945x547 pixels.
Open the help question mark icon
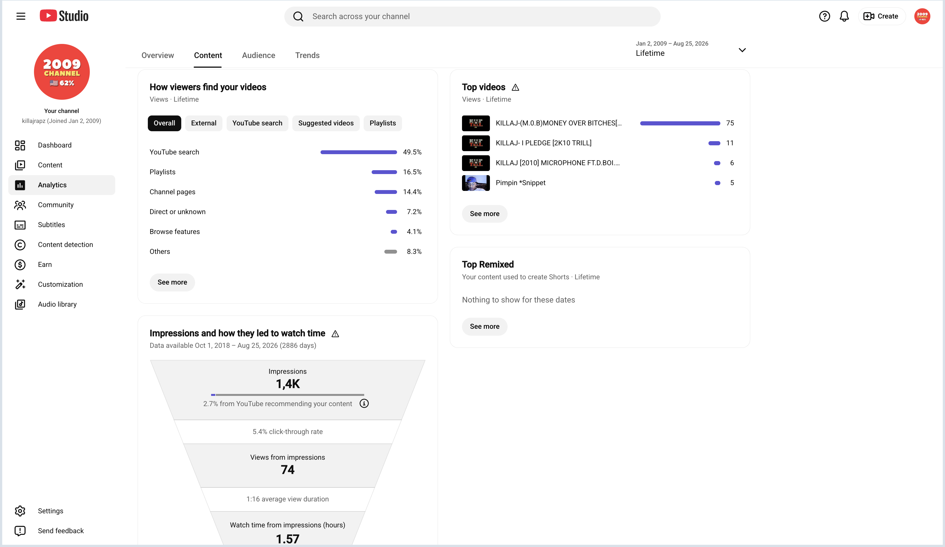(824, 16)
